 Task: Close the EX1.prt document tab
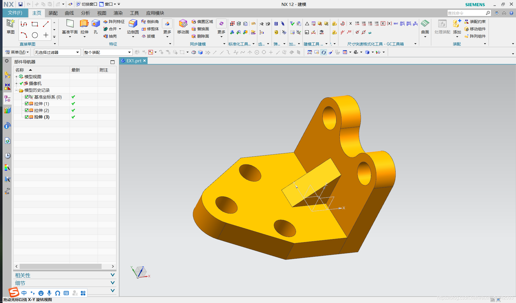click(145, 61)
